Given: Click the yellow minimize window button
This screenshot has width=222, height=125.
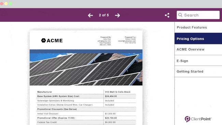Looking at the screenshot, I should click(6, 4).
